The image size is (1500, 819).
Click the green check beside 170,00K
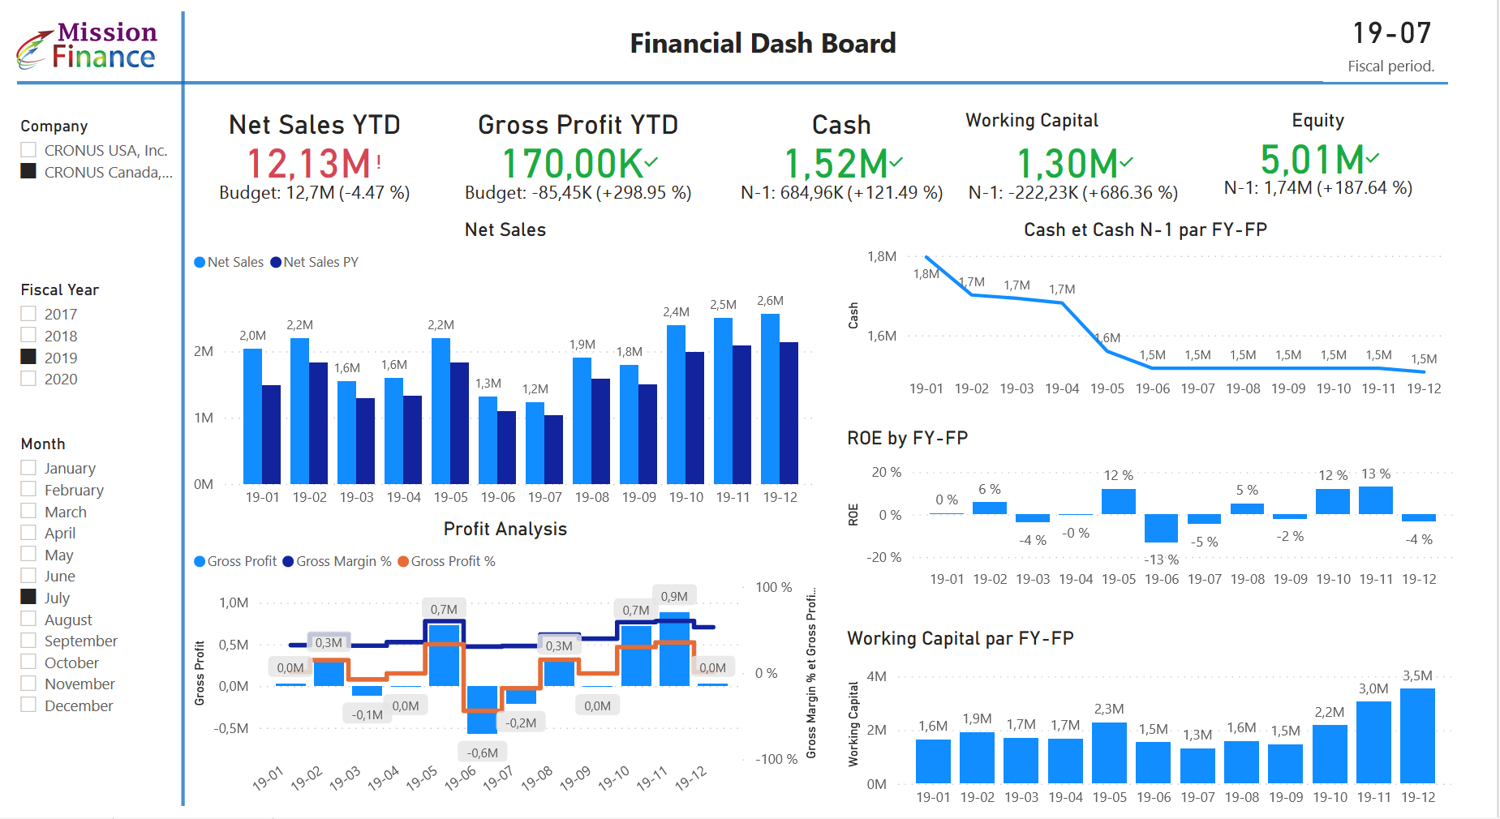pyautogui.click(x=651, y=161)
